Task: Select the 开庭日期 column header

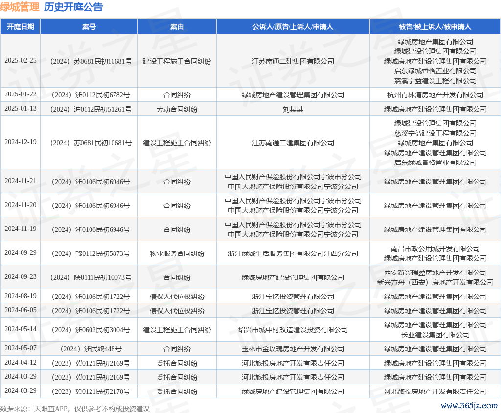Action: 21,27
